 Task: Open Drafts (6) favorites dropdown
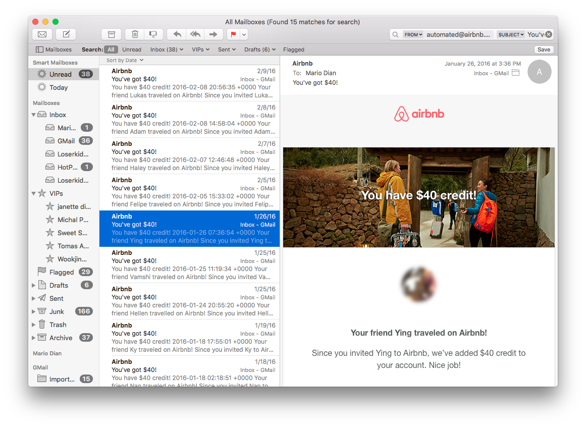coord(260,49)
